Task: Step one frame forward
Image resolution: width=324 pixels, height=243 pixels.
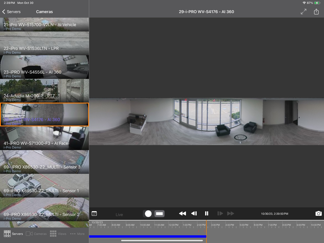Action: pos(220,214)
